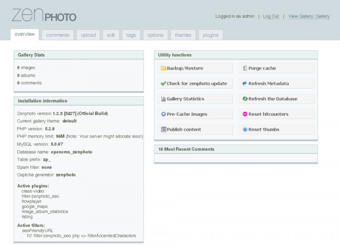Click the Pre-Cache Images blue star icon
This screenshot has width=340, height=246.
point(163,114)
